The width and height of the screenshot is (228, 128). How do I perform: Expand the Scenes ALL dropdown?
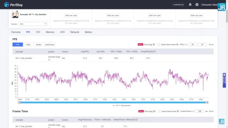tap(33, 24)
